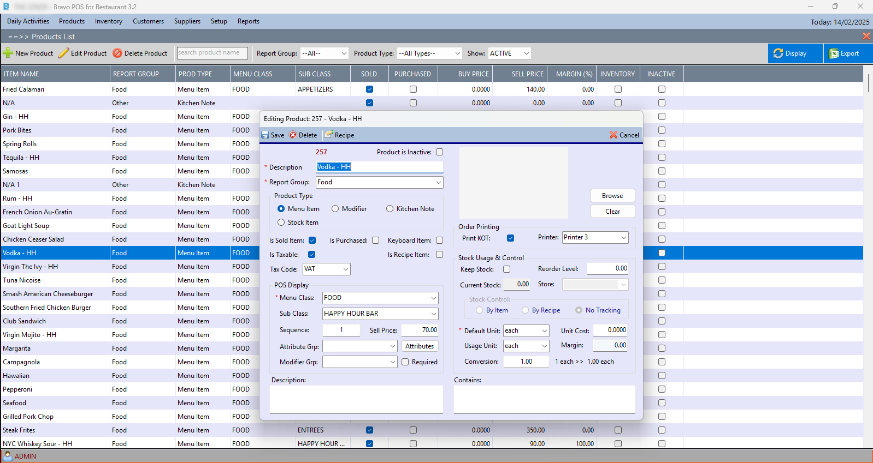Open the Sub Class dropdown
This screenshot has height=463, width=873.
click(433, 314)
